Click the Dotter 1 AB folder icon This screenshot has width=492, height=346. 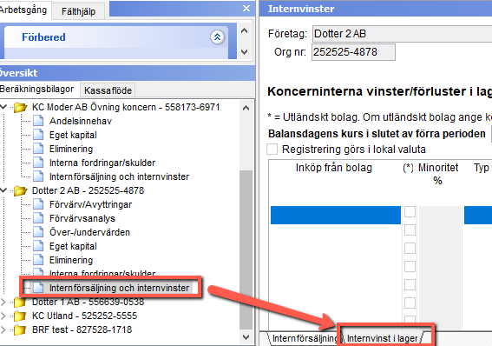(x=20, y=302)
